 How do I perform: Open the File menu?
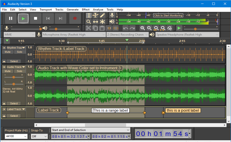[4, 10]
